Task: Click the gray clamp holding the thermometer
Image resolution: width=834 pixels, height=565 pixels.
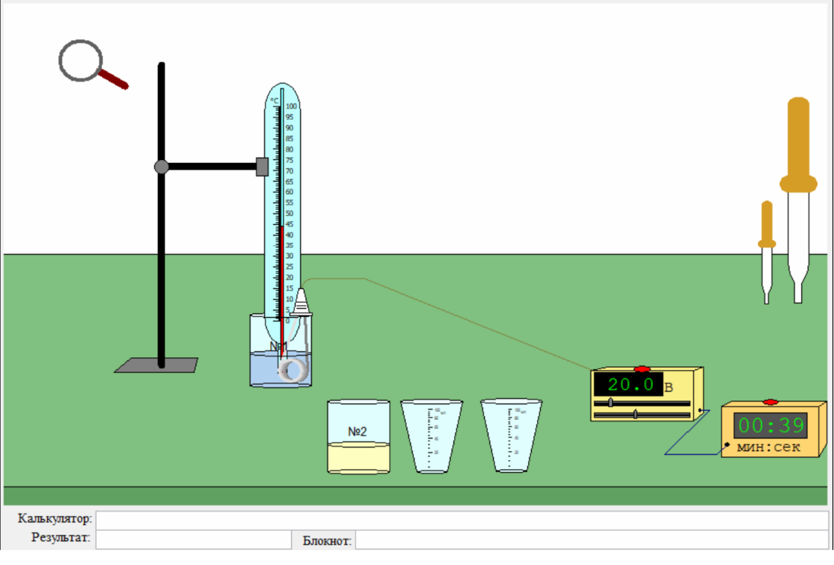Action: pos(262,167)
